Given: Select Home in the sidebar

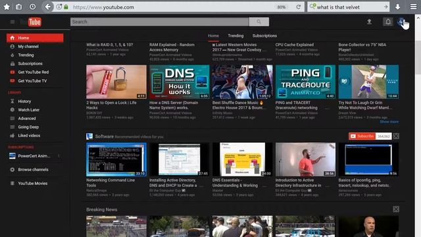Looking at the screenshot, I should tap(35, 38).
